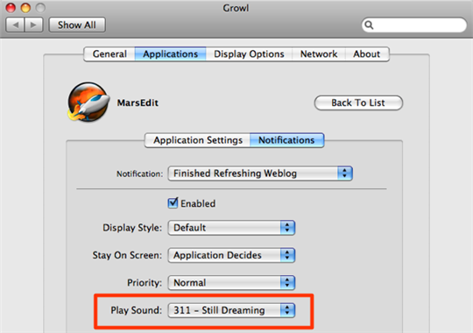
Task: Close the Growl window with the red button
Action: (x=11, y=8)
